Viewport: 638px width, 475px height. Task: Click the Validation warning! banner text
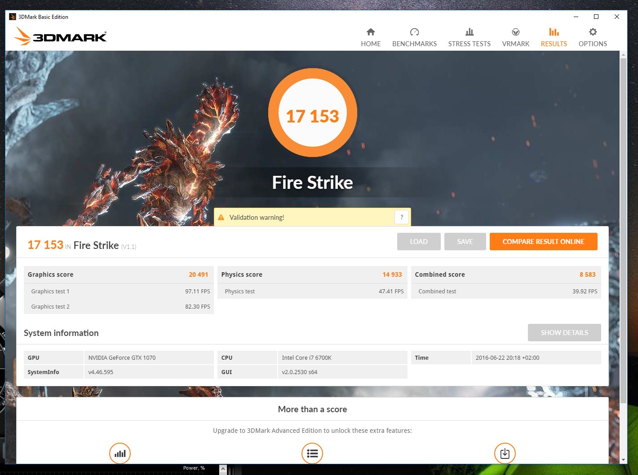257,218
